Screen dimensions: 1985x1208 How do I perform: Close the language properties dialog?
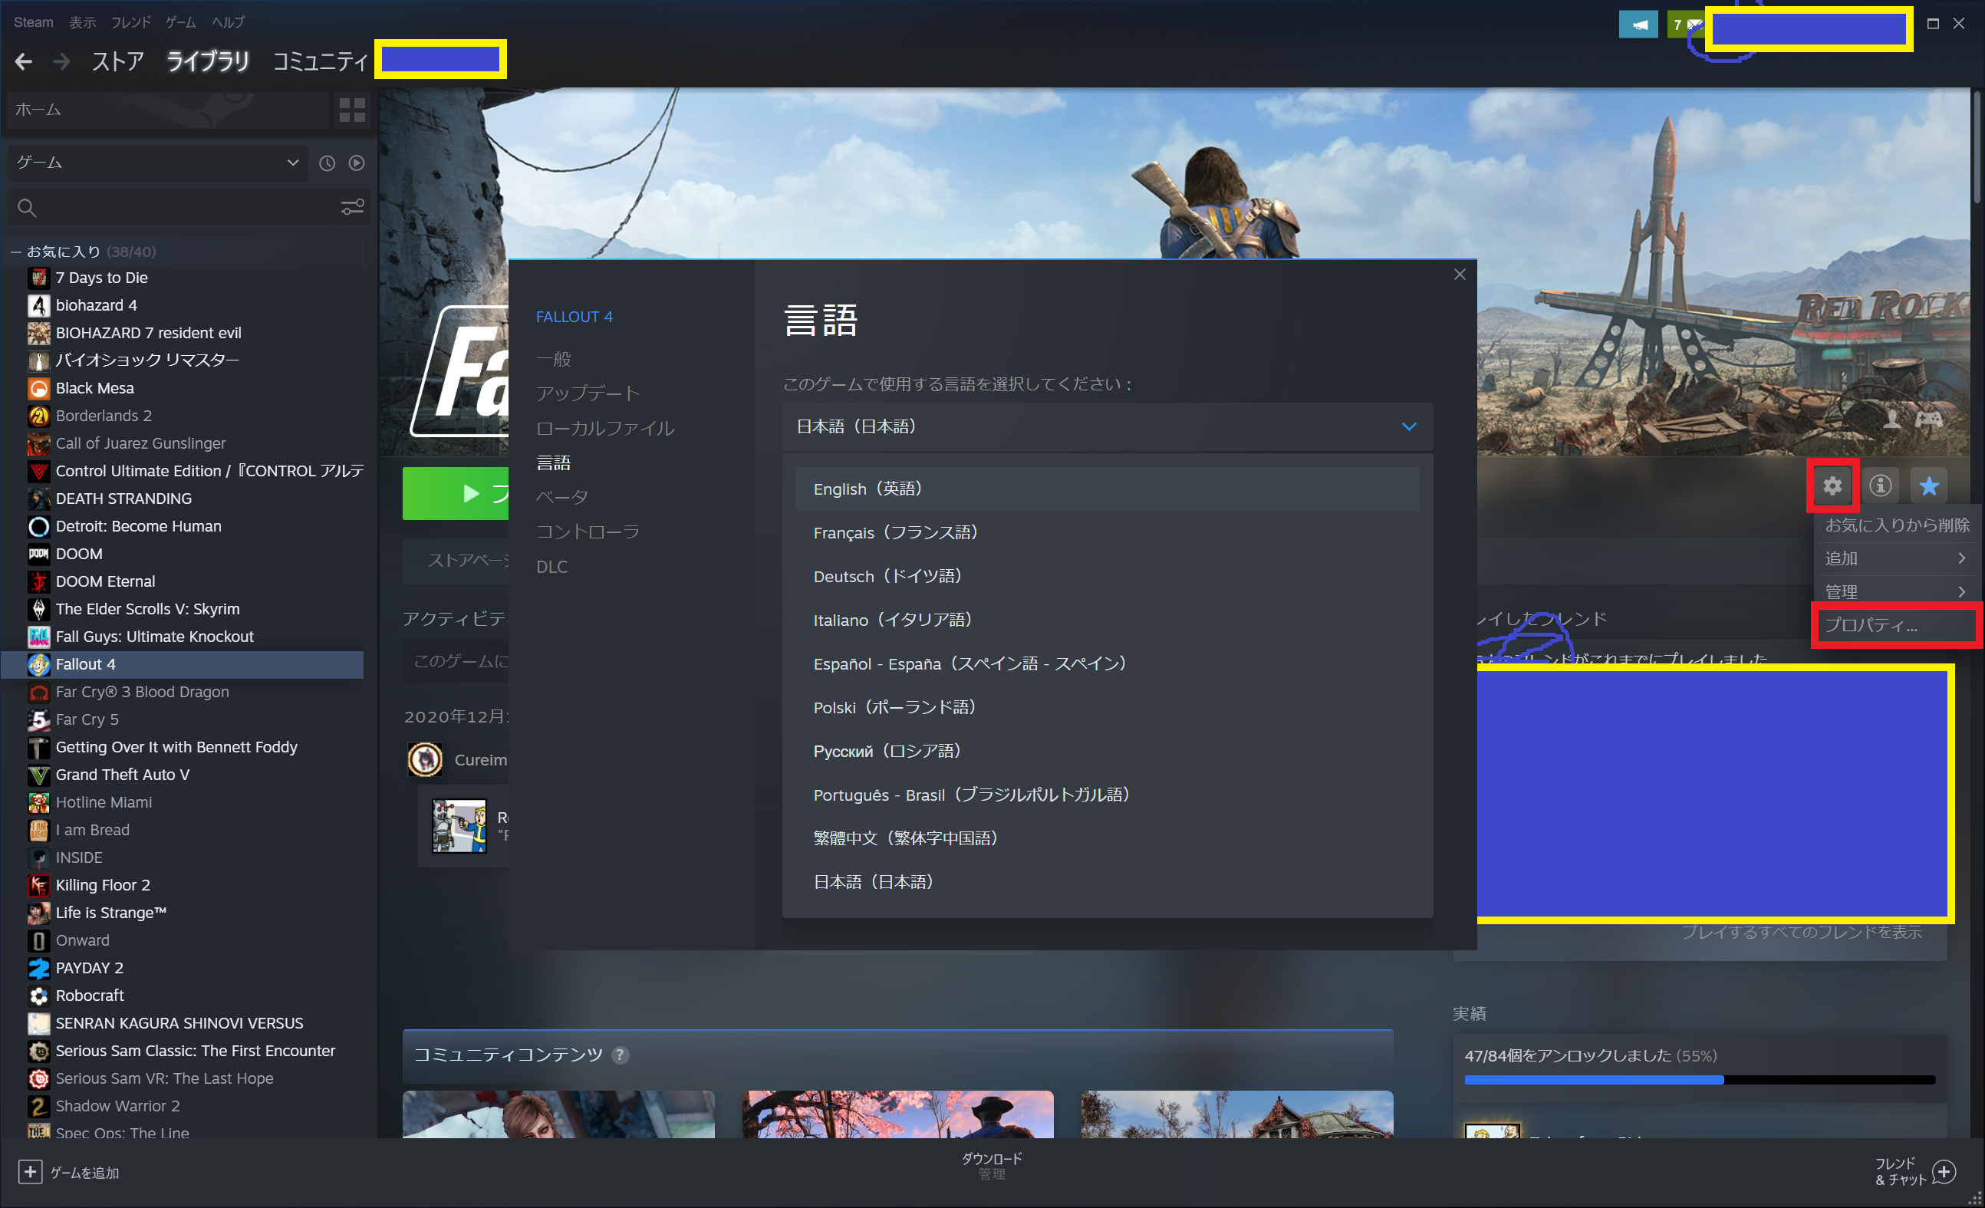point(1460,275)
